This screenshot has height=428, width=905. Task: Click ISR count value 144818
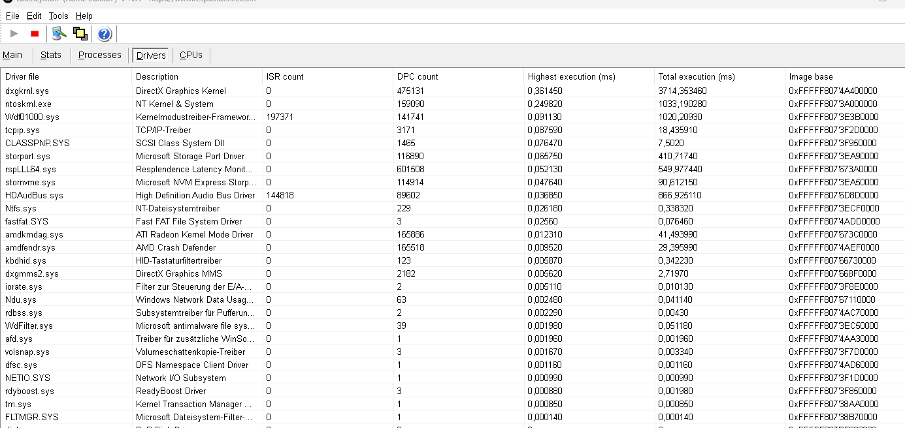(x=280, y=195)
